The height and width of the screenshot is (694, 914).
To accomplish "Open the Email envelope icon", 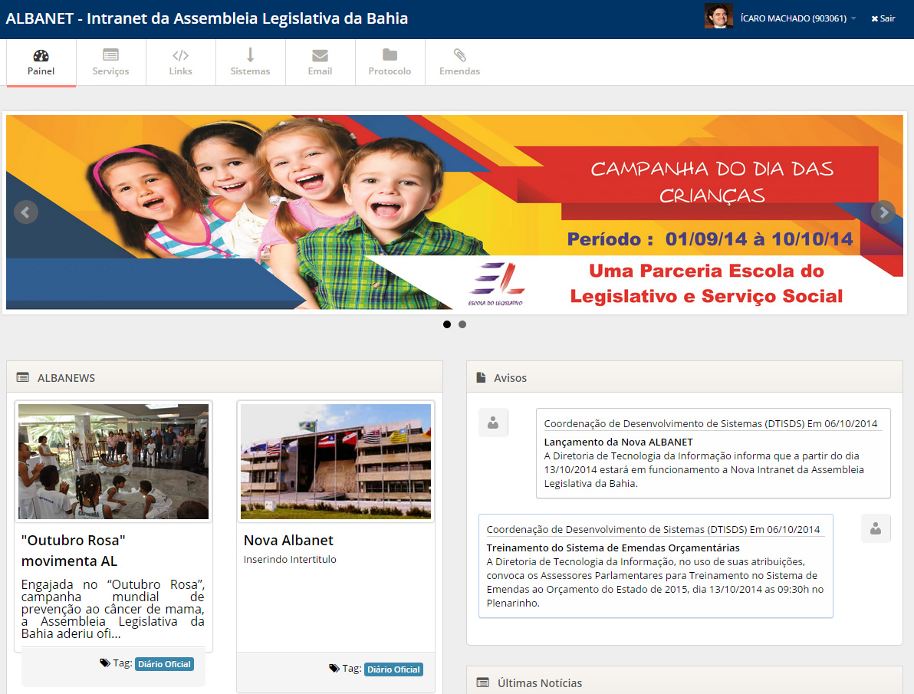I will pyautogui.click(x=320, y=56).
